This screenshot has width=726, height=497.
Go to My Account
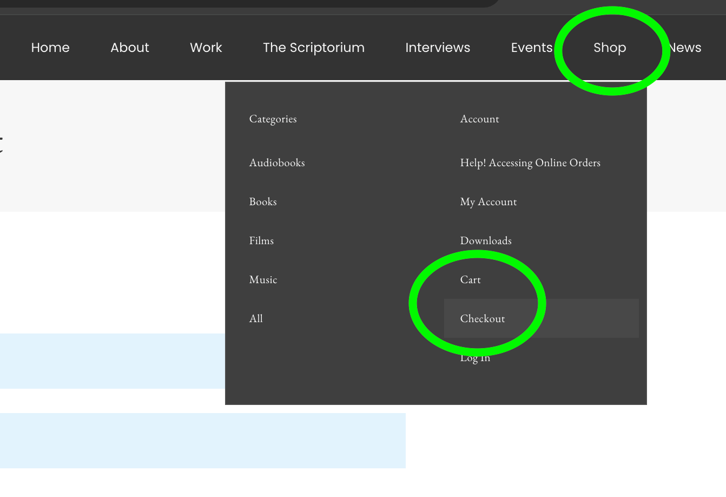tap(489, 202)
